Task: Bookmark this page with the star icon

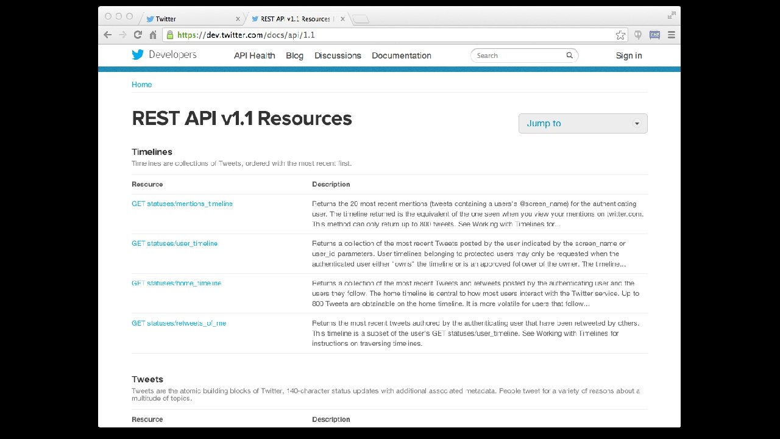Action: click(620, 35)
